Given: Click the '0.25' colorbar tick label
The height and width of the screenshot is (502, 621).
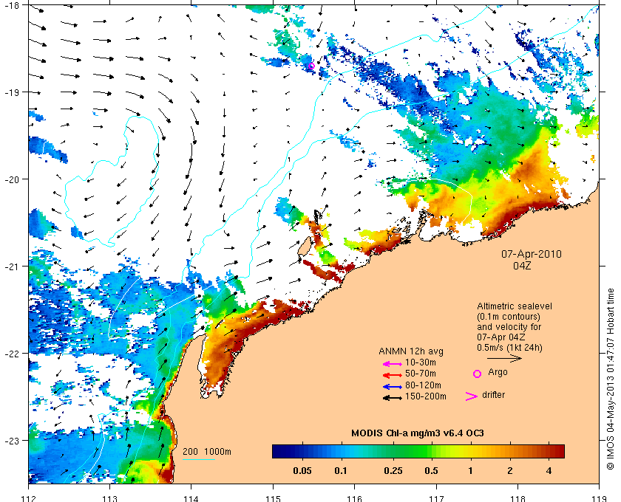Looking at the screenshot, I should (x=393, y=471).
